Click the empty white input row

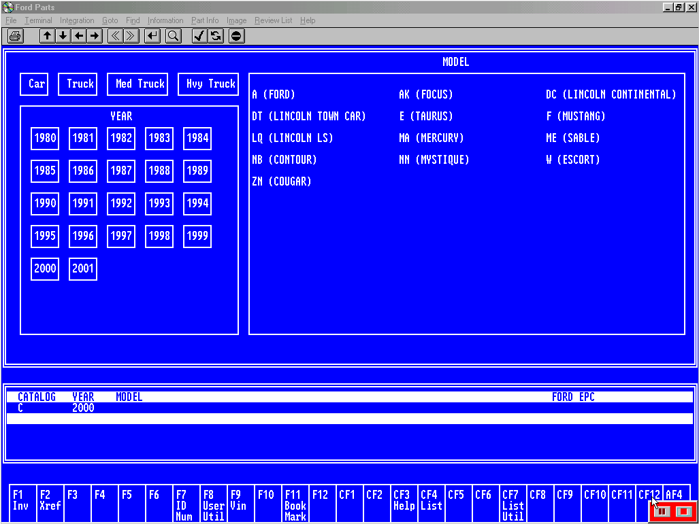350,419
